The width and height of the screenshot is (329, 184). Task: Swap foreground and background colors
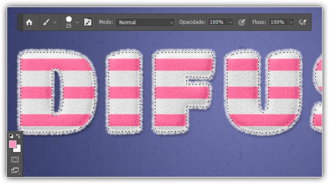click(x=18, y=136)
